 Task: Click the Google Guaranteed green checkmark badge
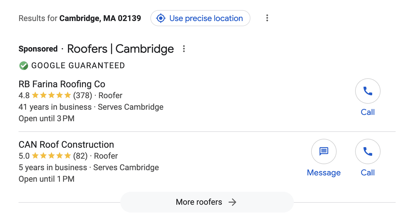tap(23, 65)
